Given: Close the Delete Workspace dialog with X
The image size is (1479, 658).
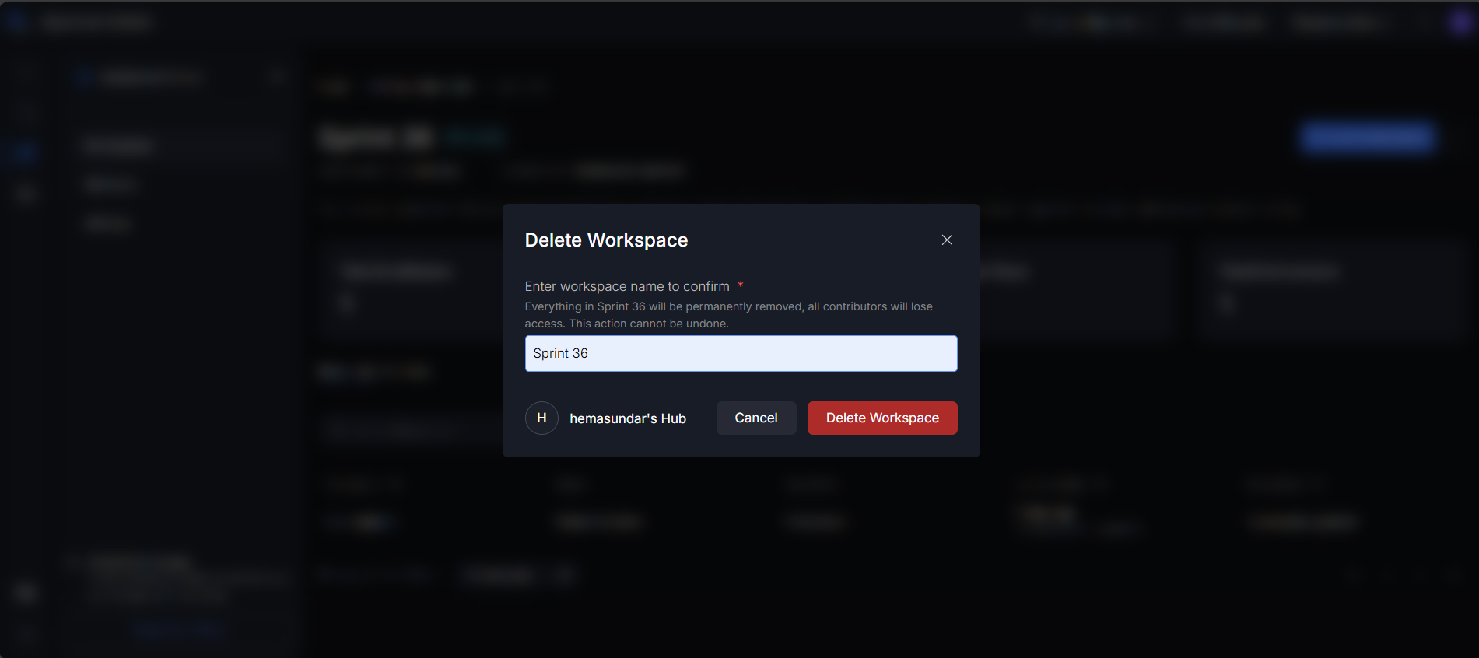Looking at the screenshot, I should [x=946, y=240].
